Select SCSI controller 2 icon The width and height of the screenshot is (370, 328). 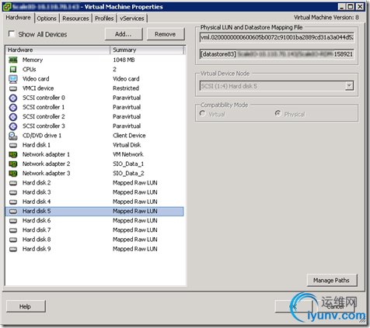[13, 117]
